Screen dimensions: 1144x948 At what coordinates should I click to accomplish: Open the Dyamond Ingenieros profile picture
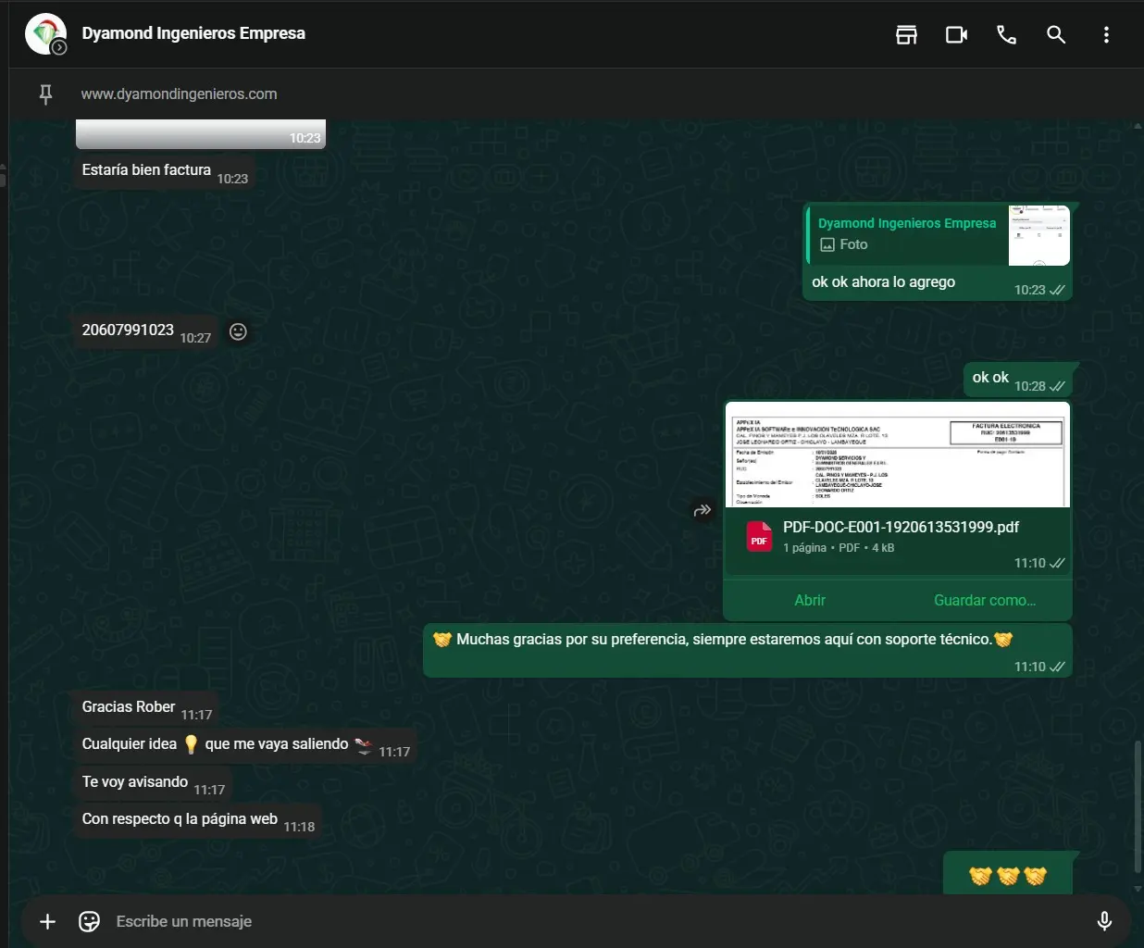coord(45,34)
